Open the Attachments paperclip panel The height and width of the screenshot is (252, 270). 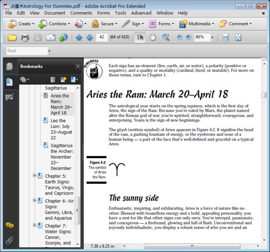tap(9, 240)
